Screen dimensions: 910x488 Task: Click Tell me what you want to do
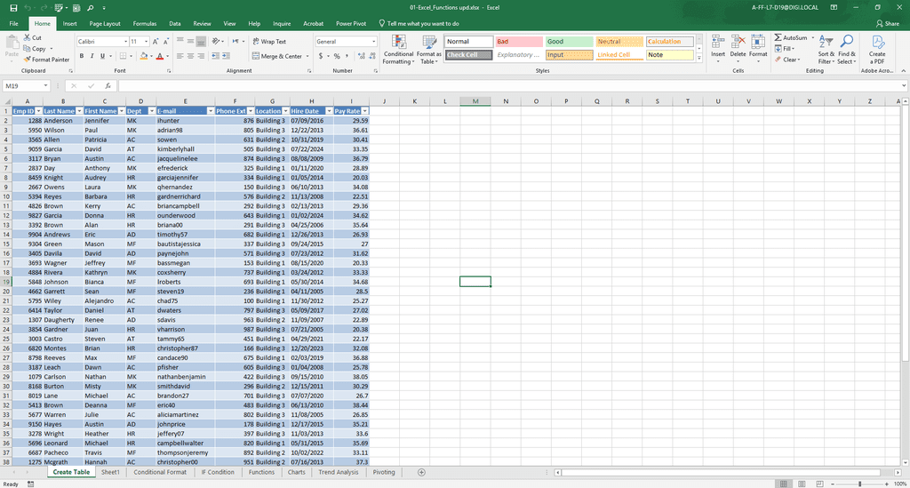[419, 24]
